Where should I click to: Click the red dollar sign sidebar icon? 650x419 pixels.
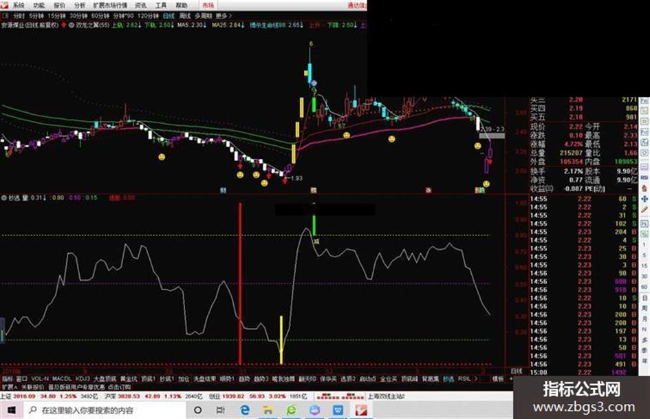tap(644, 188)
